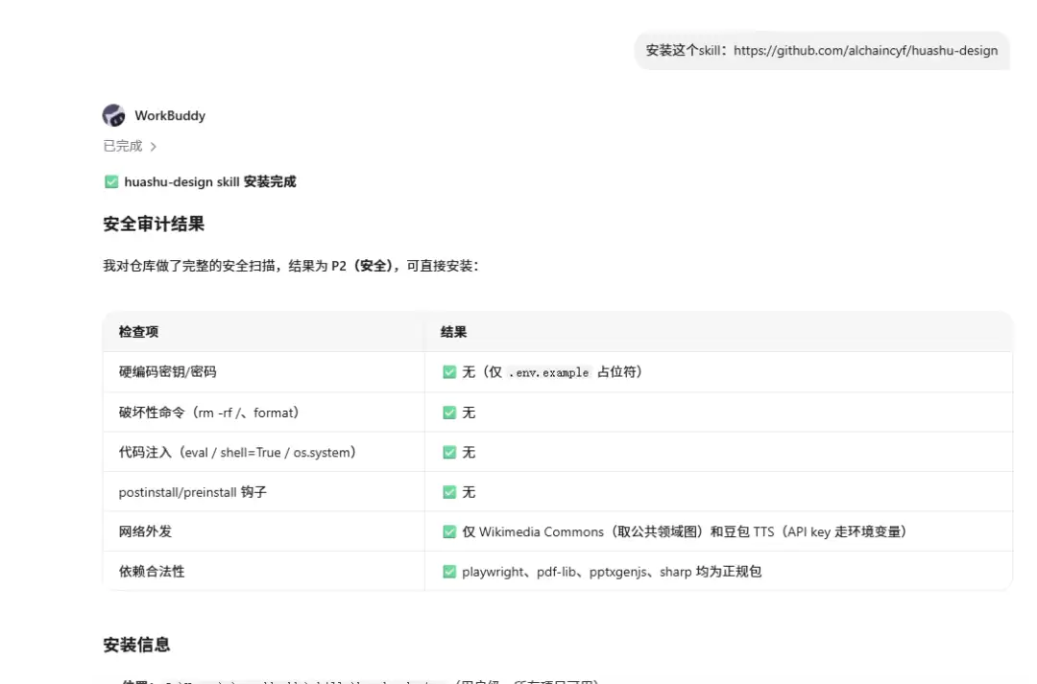Click check icon in 破坏性命令 result row
The image size is (1037, 684).
coord(449,413)
